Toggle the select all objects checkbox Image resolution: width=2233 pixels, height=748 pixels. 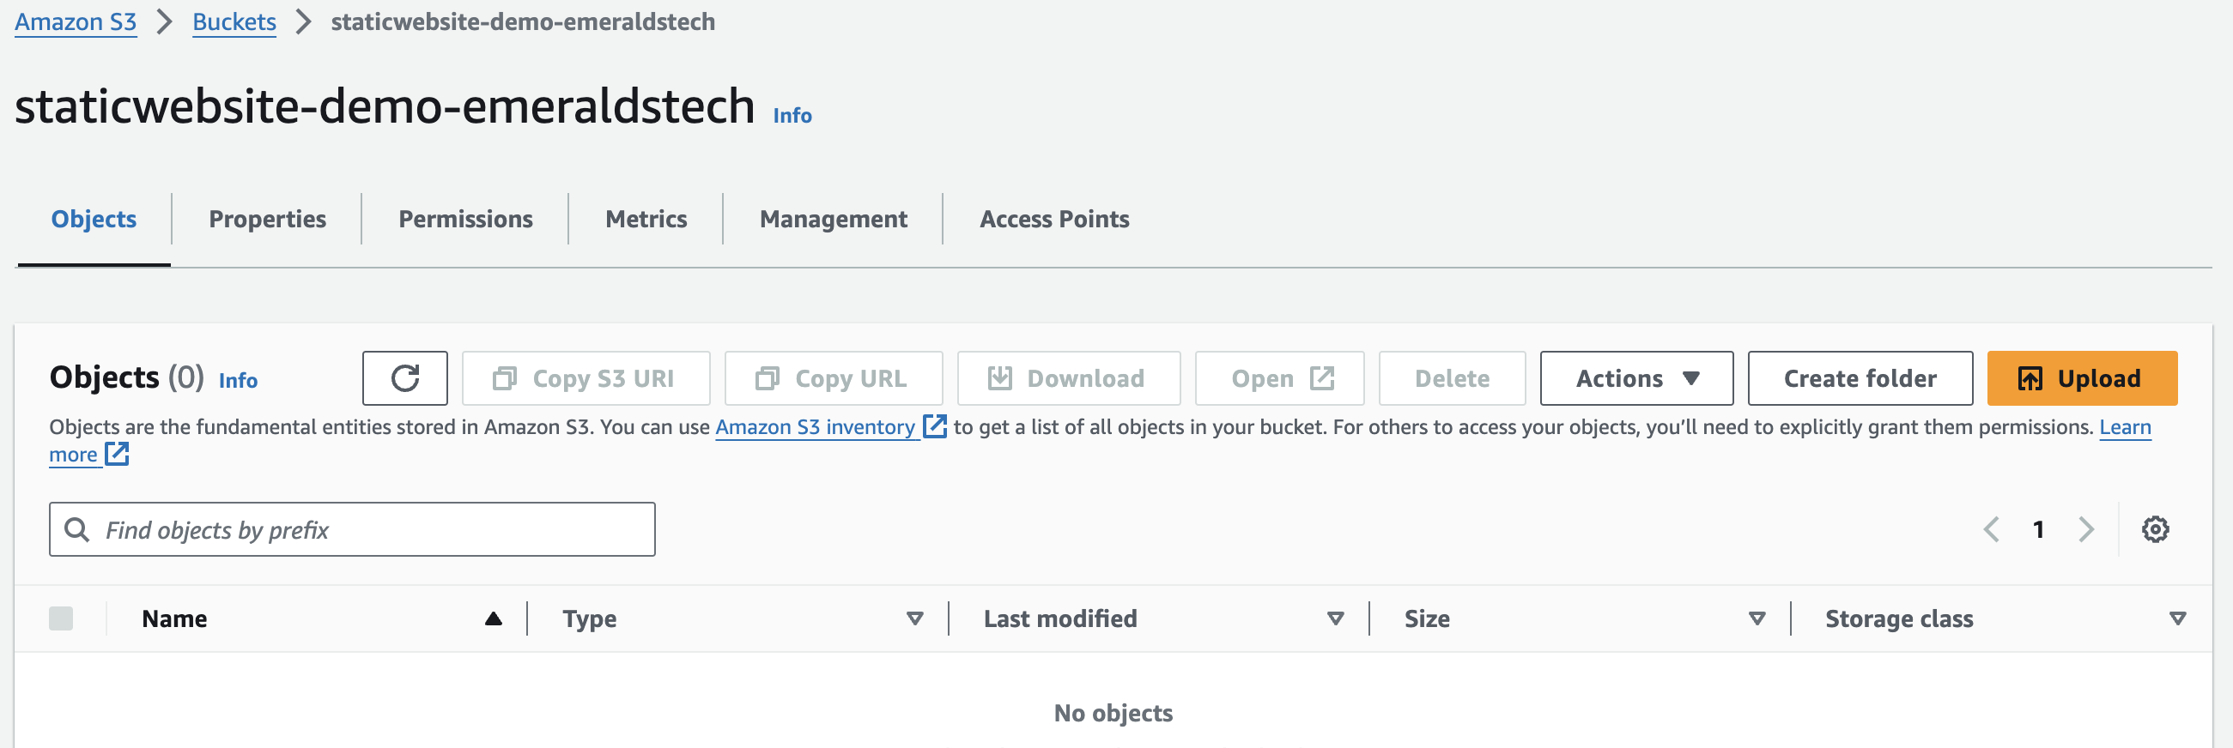(x=61, y=618)
